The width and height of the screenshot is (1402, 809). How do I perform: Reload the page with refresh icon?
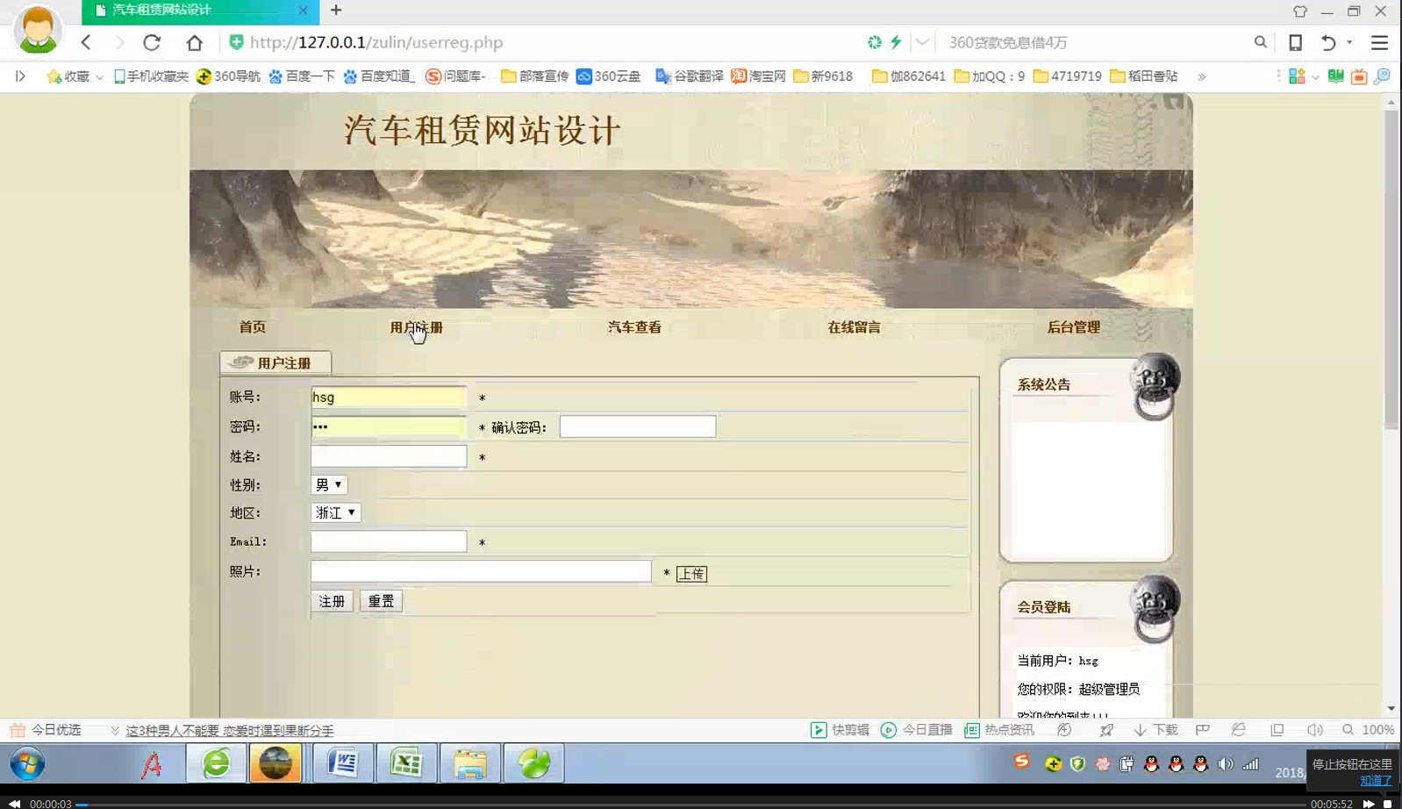pyautogui.click(x=152, y=42)
